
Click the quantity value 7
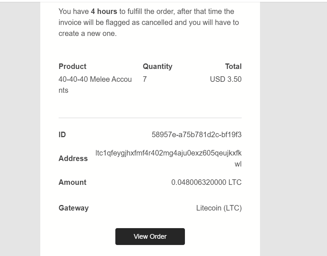(x=145, y=79)
